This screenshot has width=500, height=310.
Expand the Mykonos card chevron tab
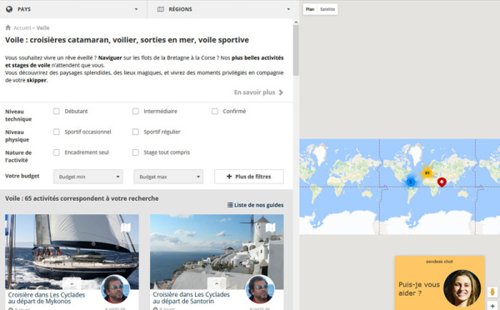click(72, 283)
